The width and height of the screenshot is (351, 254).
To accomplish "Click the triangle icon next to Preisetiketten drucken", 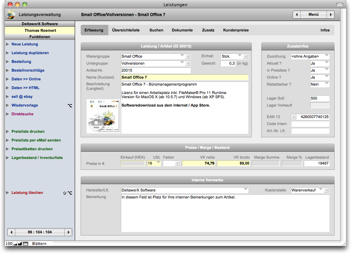I will 8,149.
